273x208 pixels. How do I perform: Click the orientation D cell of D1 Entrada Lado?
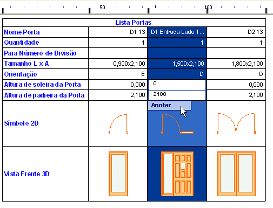(x=177, y=74)
